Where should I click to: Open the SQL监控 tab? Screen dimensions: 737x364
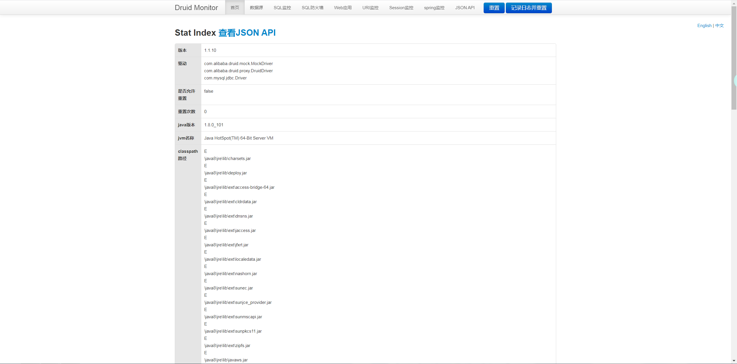coord(282,8)
